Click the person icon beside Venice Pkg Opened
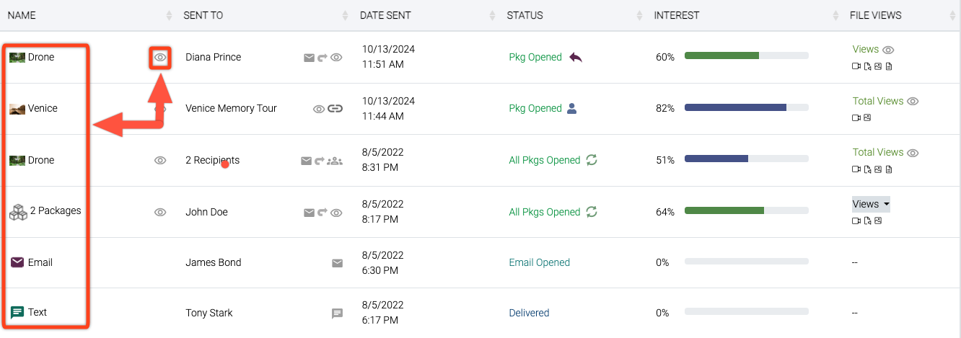Viewport: 961px width, 338px height. coord(571,109)
